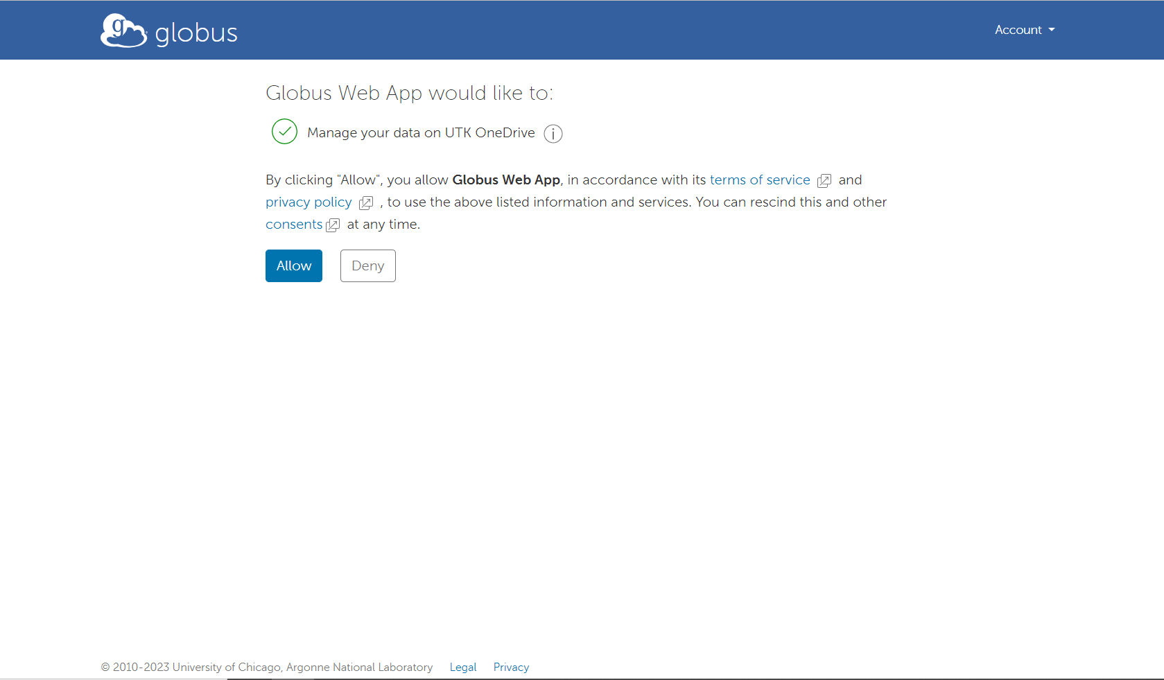Image resolution: width=1164 pixels, height=680 pixels.
Task: Open the privacy policy link in paragraph
Action: pyautogui.click(x=309, y=202)
